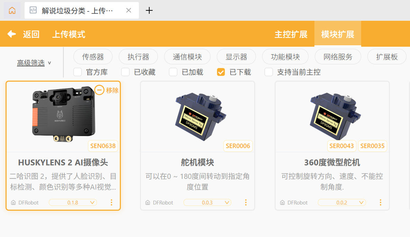Select the 模块扩展 tab

[338, 34]
